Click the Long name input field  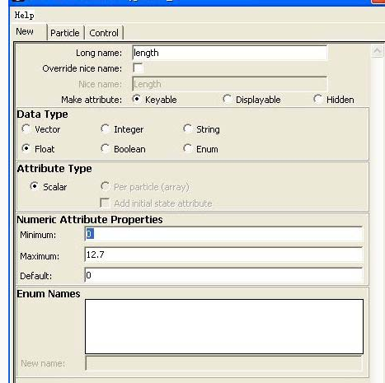tap(230, 53)
